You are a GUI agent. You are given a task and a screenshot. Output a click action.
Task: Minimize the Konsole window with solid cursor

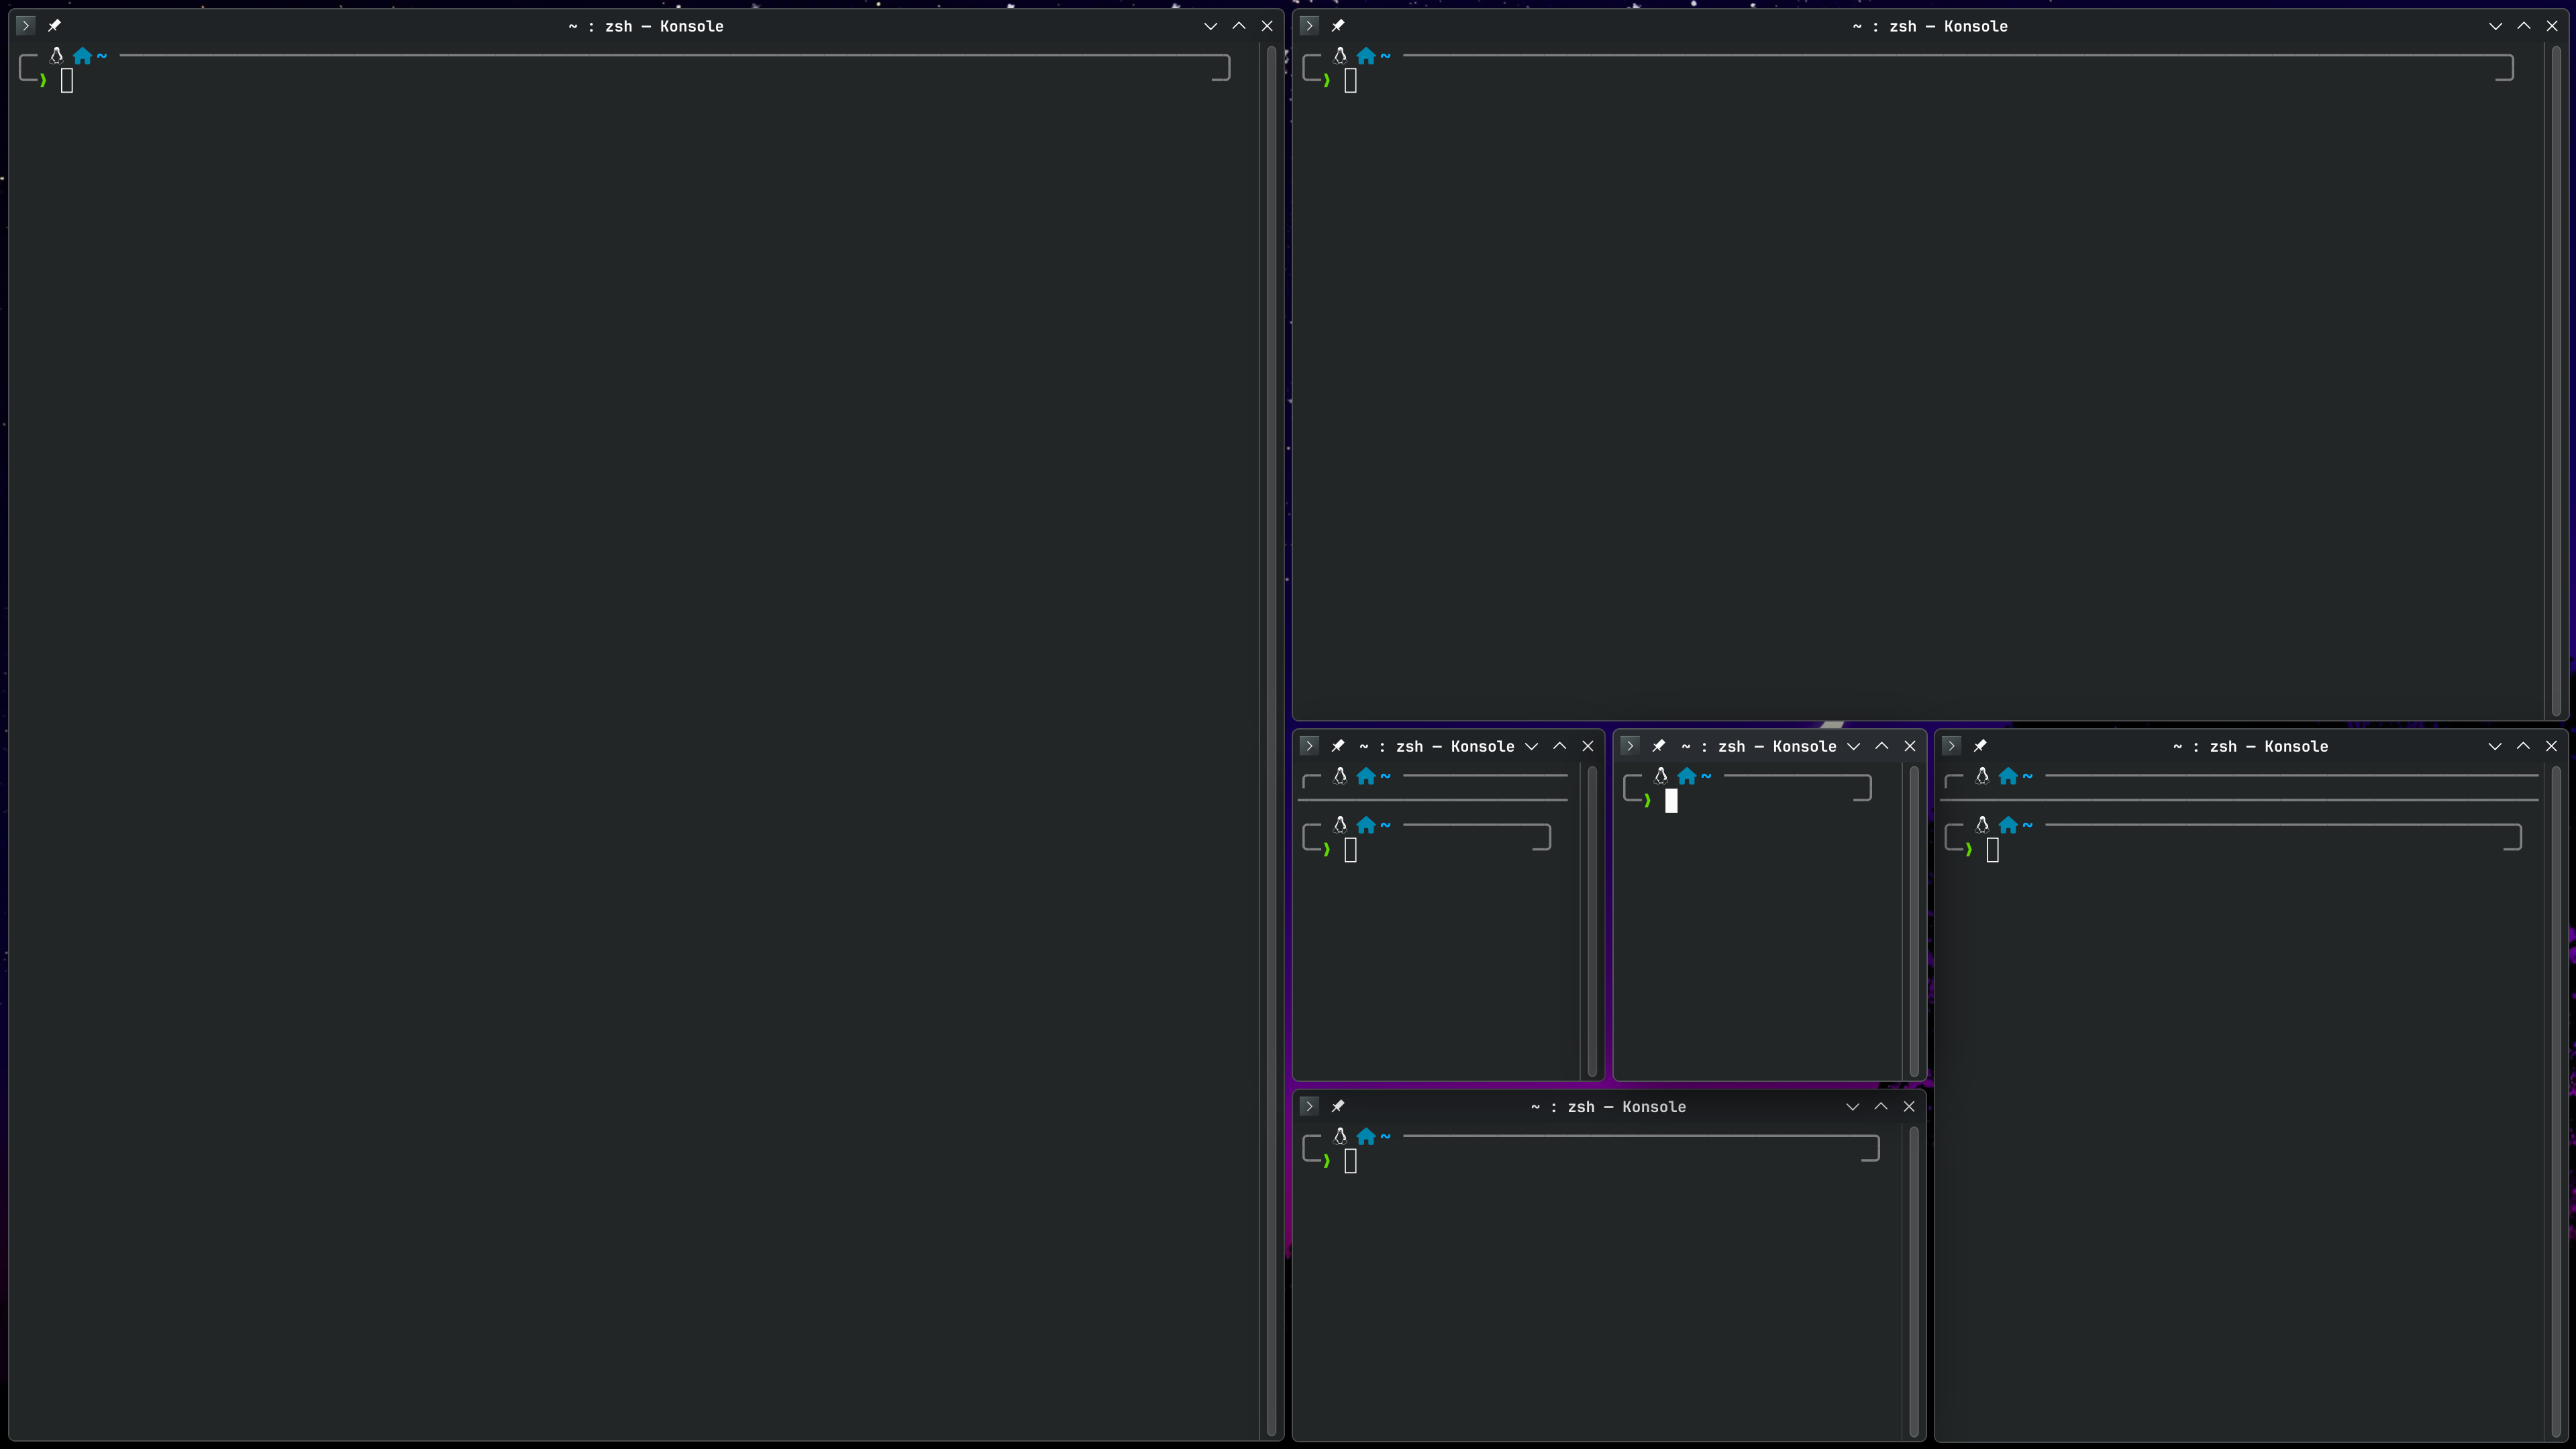1853,746
